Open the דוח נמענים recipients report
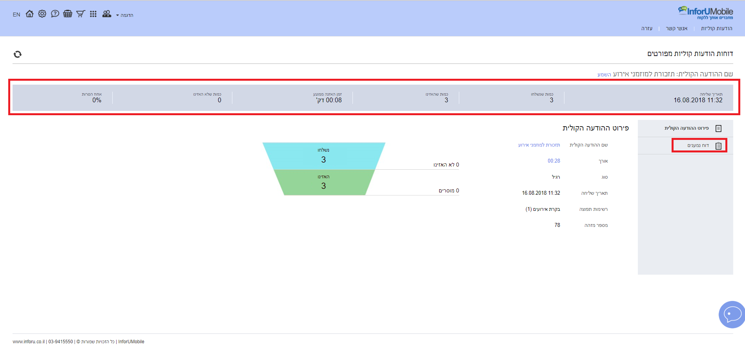This screenshot has width=745, height=346. (x=685, y=145)
